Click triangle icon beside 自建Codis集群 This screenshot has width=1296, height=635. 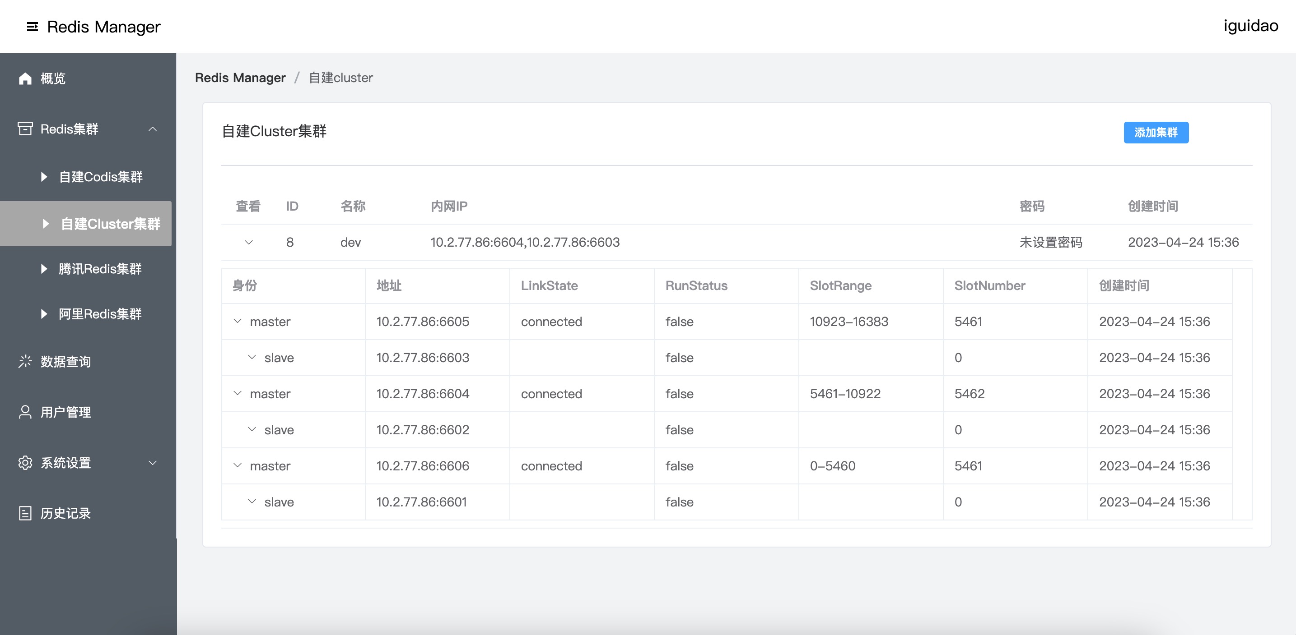(x=44, y=177)
